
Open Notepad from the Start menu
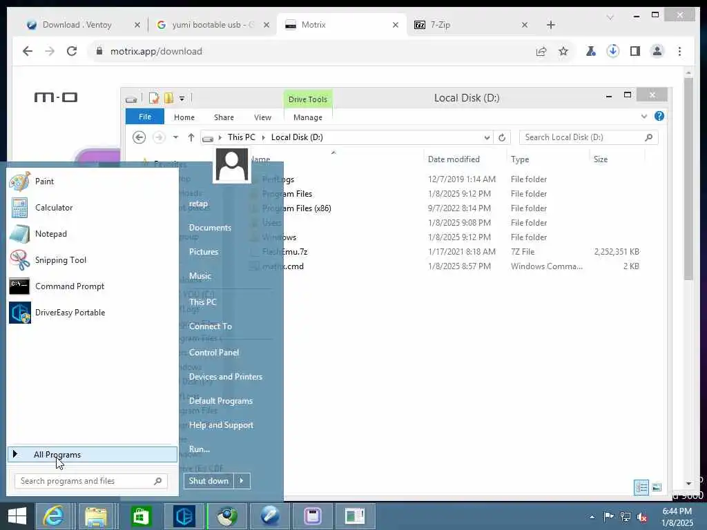pyautogui.click(x=93, y=234)
